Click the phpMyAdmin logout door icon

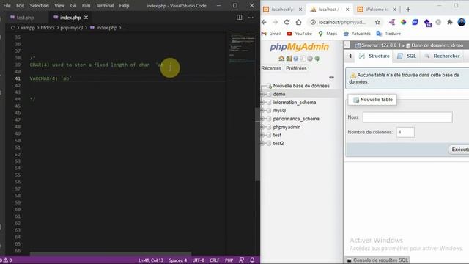289,59
